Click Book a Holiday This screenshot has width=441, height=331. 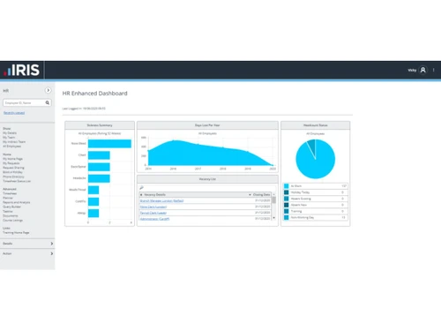click(x=12, y=172)
